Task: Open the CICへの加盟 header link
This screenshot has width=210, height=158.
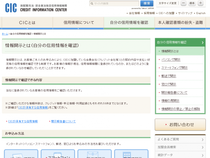Action: pos(166,13)
